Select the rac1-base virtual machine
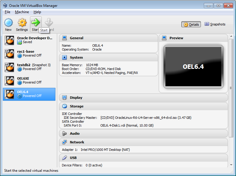 [x=29, y=54]
